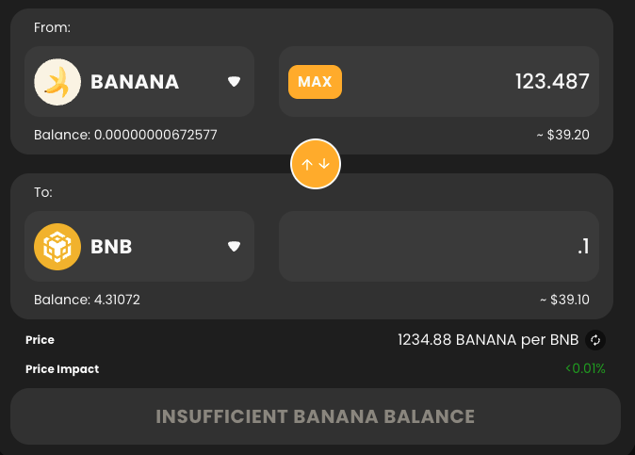Viewport: 635px width, 455px height.
Task: Swap From and To tokens arrows button
Action: click(x=316, y=164)
